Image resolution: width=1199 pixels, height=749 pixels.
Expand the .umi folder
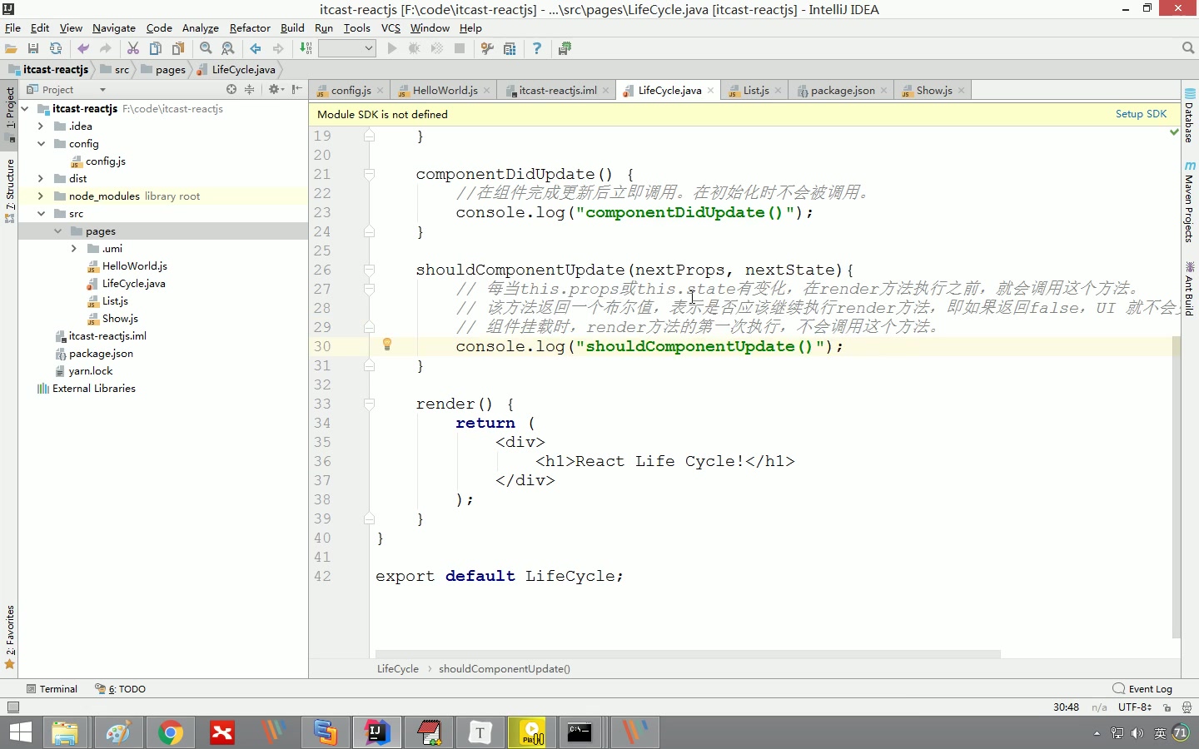point(74,249)
